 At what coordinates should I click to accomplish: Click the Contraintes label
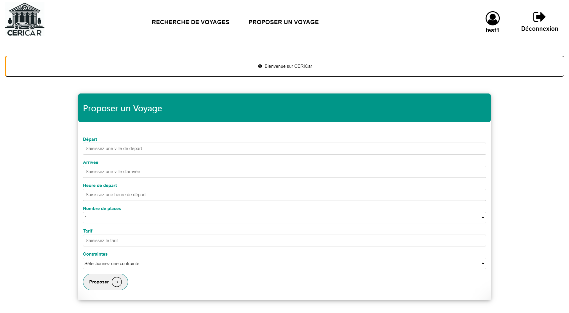95,254
